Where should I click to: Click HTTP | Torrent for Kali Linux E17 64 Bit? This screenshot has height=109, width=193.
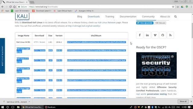click(40, 60)
